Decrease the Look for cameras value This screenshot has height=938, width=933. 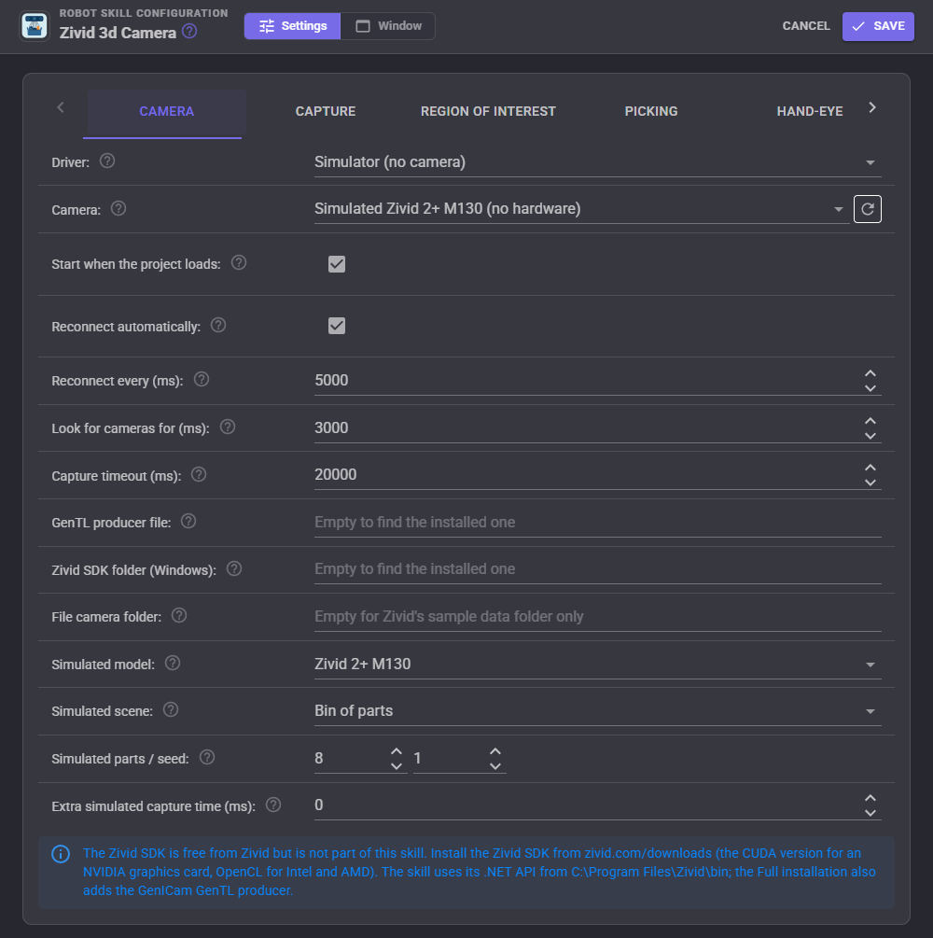click(x=870, y=436)
